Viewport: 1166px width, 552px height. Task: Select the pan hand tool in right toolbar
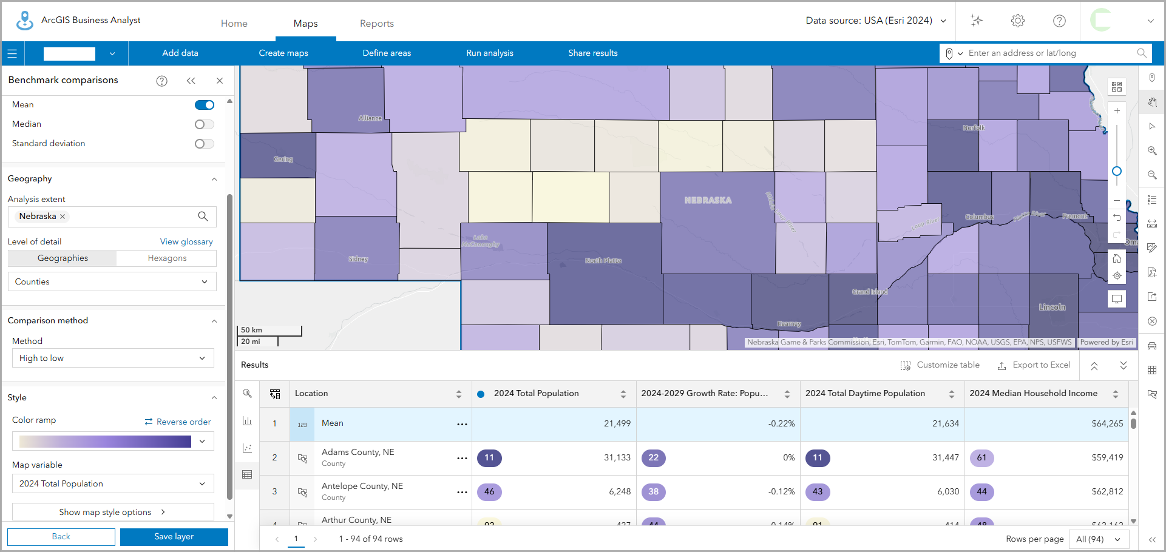[1152, 102]
